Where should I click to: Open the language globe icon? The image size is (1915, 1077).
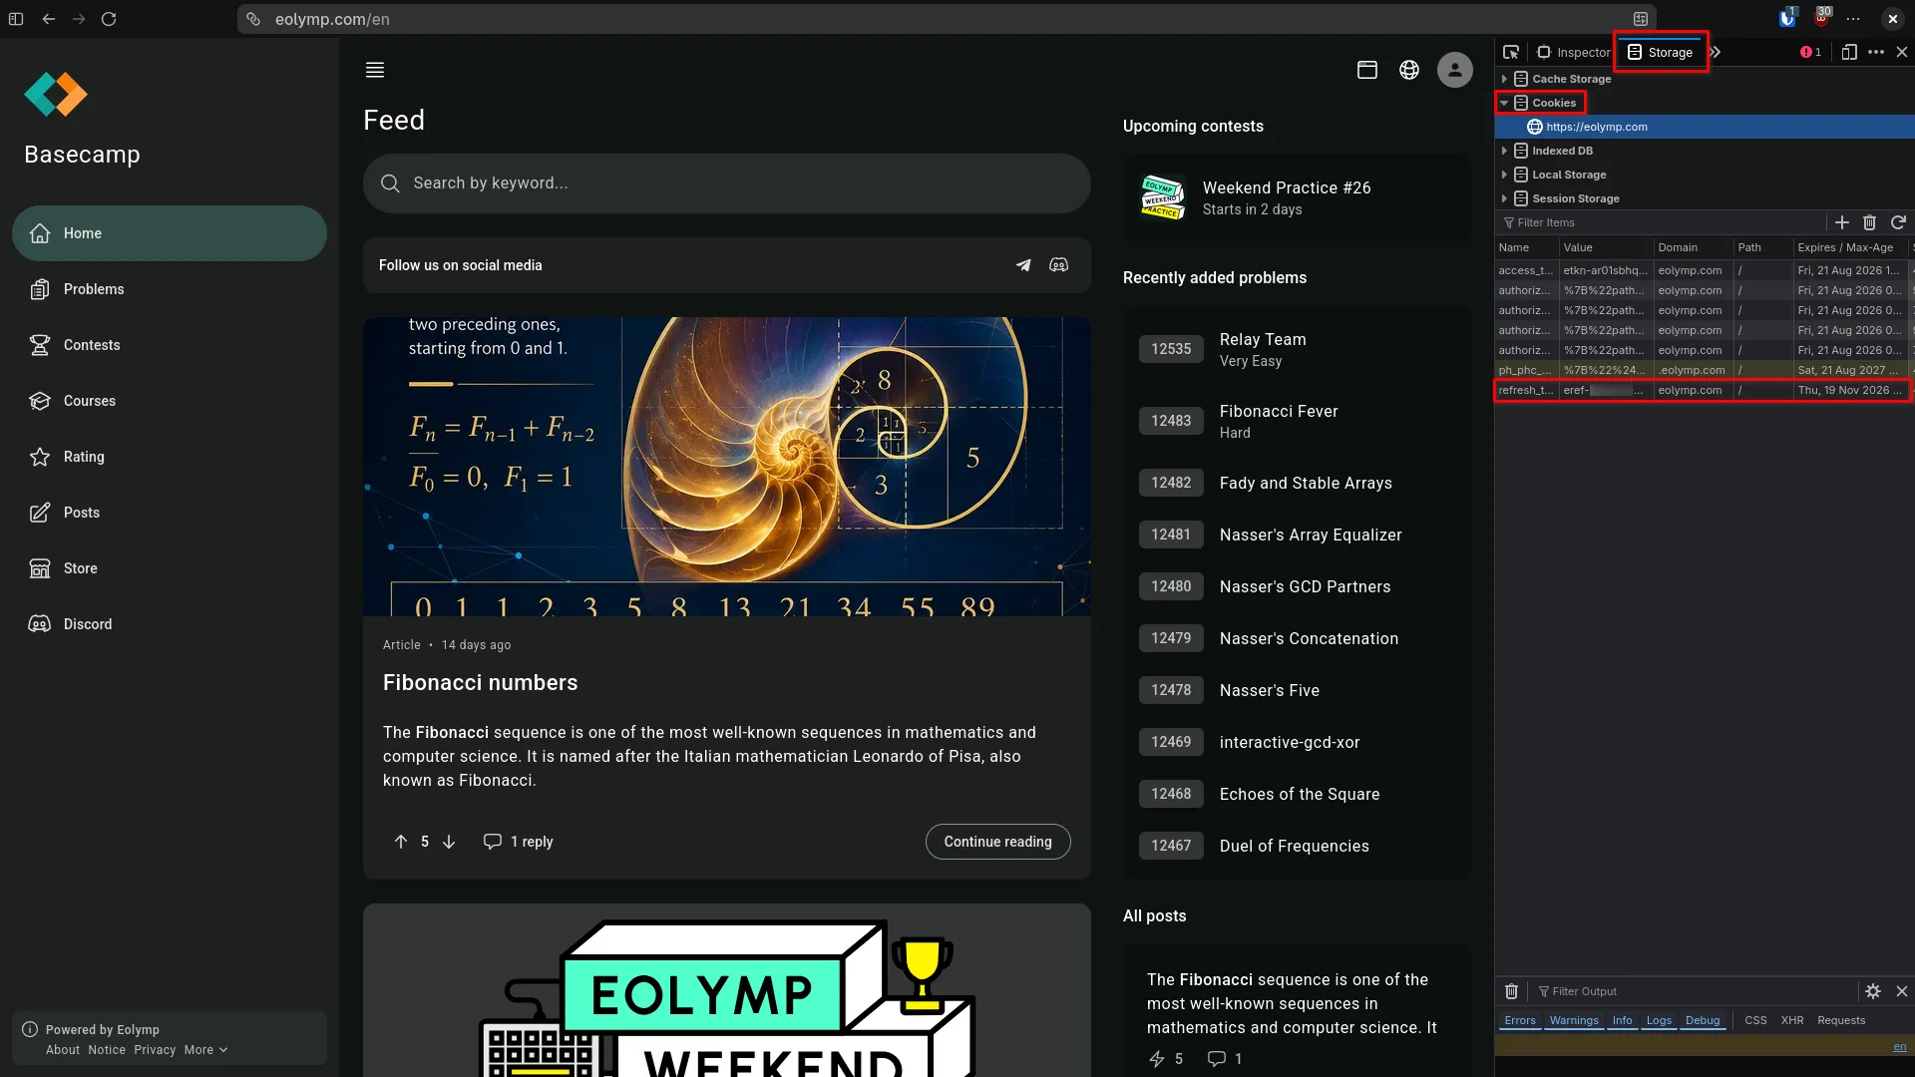(x=1409, y=70)
